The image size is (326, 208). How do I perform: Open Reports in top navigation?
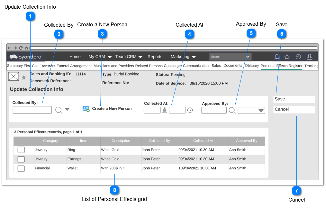[155, 57]
